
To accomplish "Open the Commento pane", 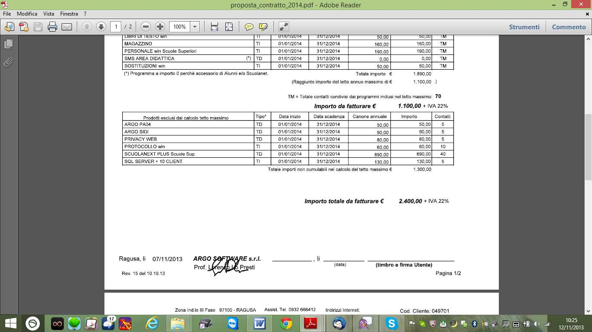I will [569, 27].
